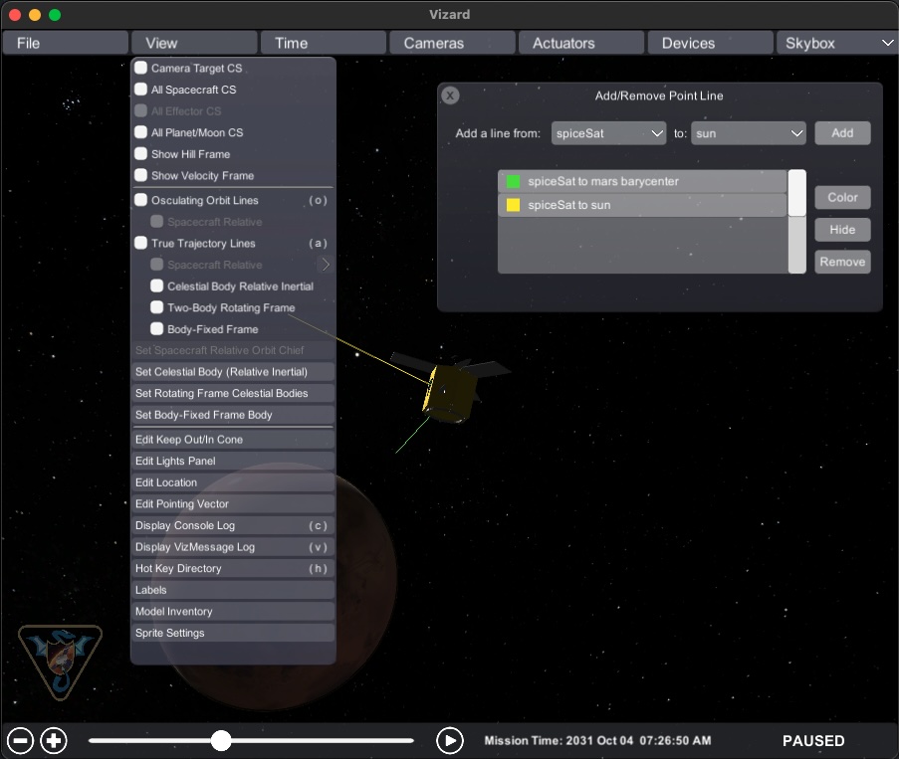This screenshot has height=759, width=899.
Task: Open the 'from' spiceSat dropdown
Action: click(608, 133)
